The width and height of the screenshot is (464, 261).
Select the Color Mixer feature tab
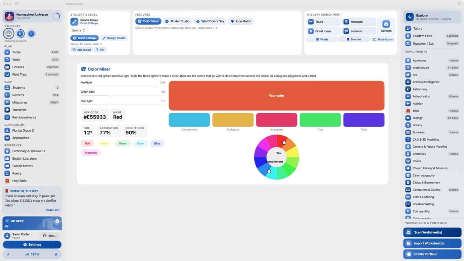coord(148,21)
